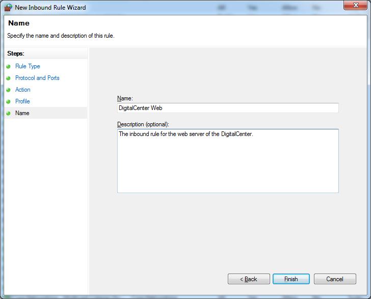Click the Name input field
The image size is (371, 299).
coord(228,108)
